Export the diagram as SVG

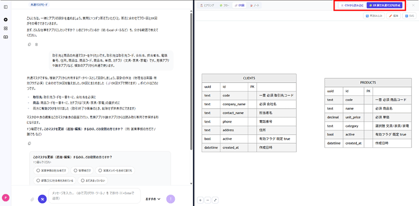[409, 16]
